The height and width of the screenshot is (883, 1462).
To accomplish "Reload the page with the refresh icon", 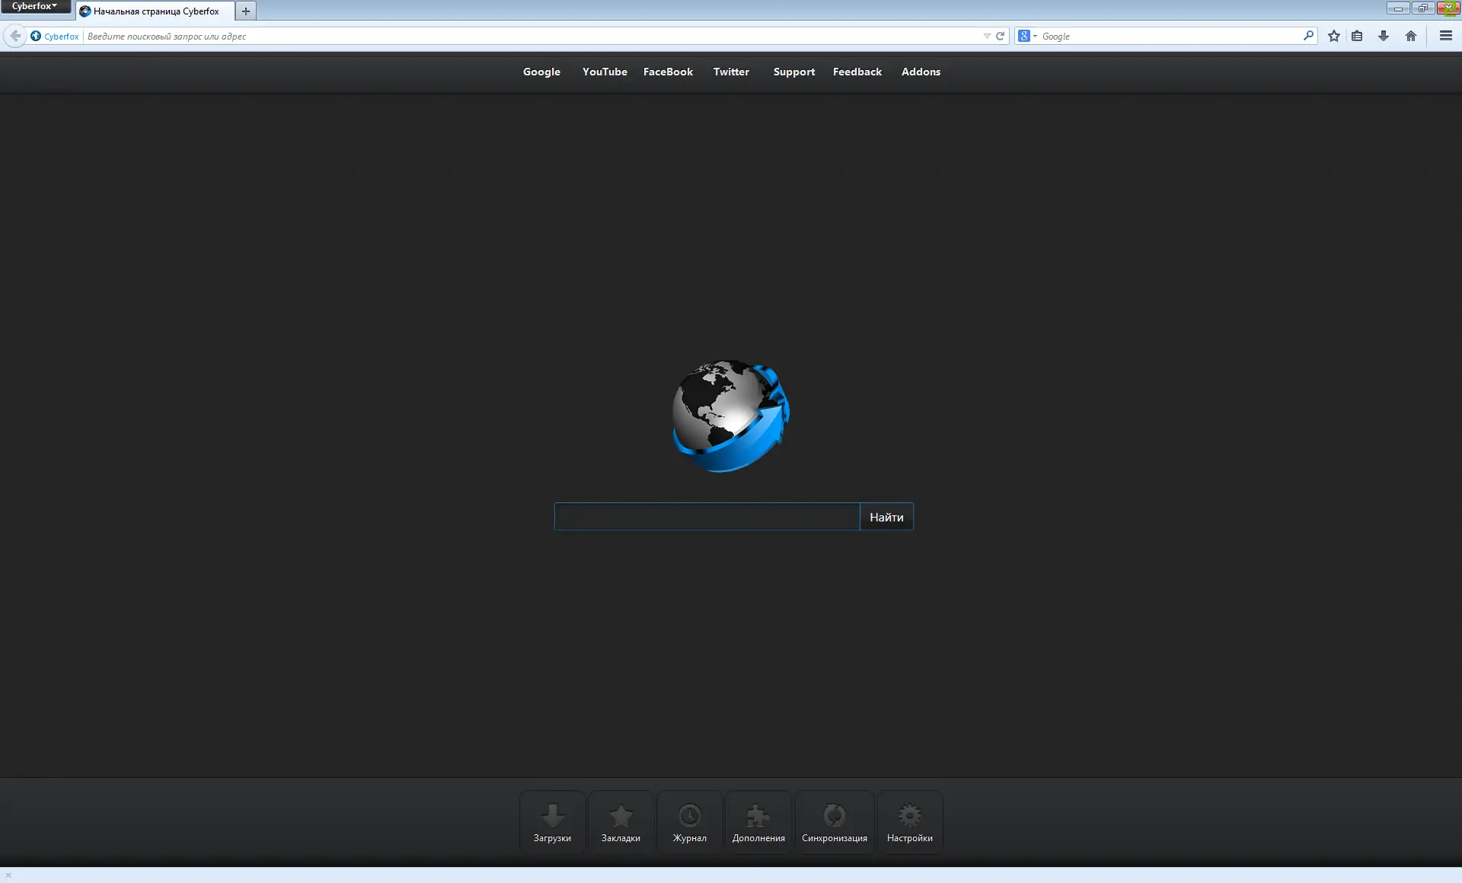I will click(x=1001, y=36).
